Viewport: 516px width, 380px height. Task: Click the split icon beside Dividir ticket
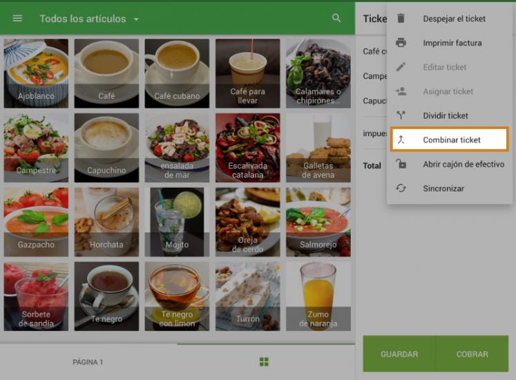[x=401, y=115]
